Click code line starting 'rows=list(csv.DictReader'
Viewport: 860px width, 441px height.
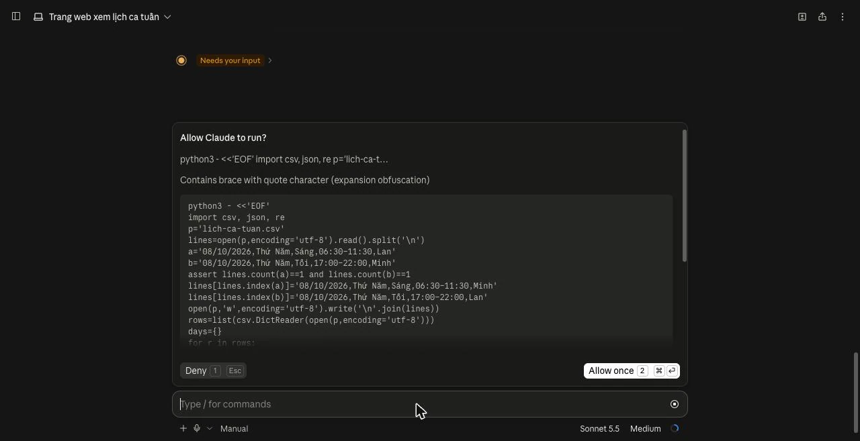[311, 320]
